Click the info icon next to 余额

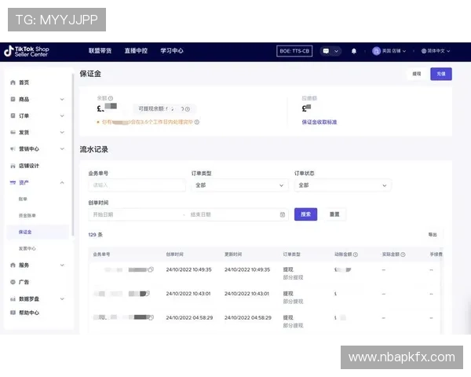[111, 98]
